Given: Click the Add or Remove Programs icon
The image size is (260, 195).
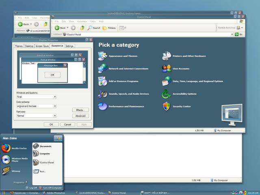Looking at the screenshot, I should [102, 81].
